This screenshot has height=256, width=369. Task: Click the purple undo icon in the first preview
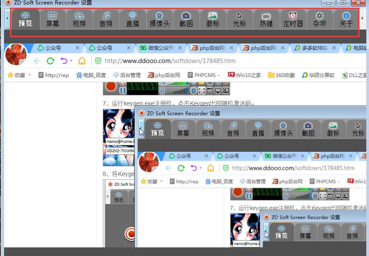(x=64, y=61)
